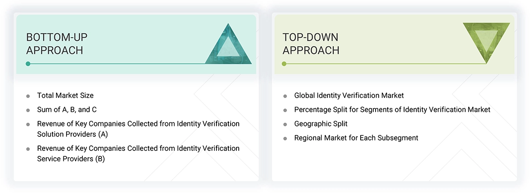The height and width of the screenshot is (193, 530).
Task: Click the green divider line in Top-Down header
Action: click(385, 64)
